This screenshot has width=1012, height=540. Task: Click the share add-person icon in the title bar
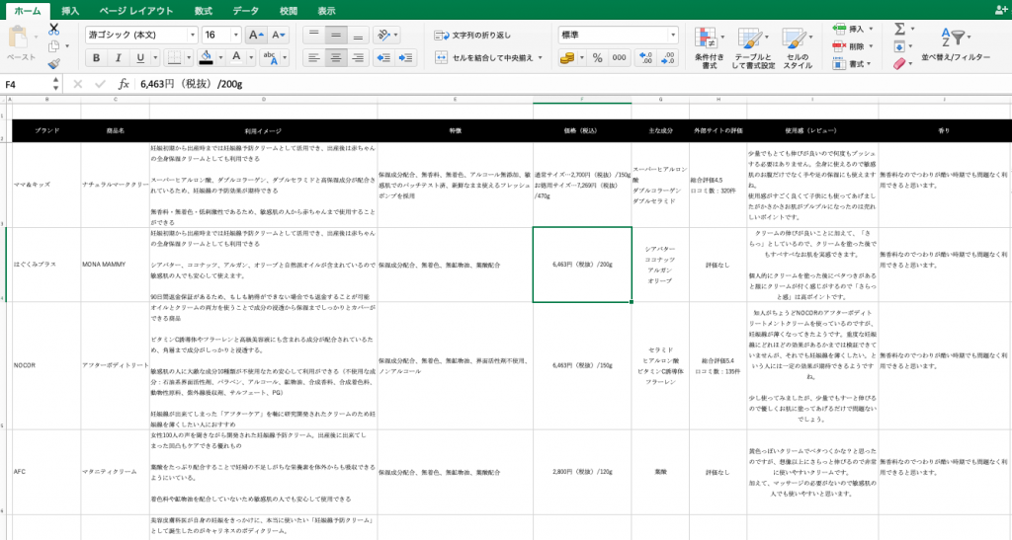[1001, 10]
